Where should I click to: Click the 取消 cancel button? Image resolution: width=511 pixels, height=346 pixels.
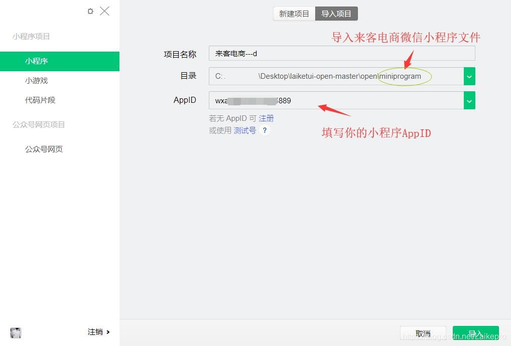[x=423, y=333]
